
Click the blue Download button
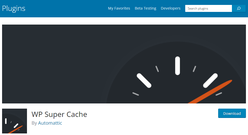(x=232, y=113)
